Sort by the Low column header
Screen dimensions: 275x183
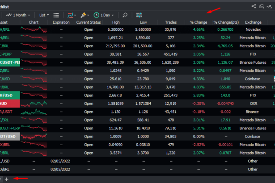pyautogui.click(x=143, y=22)
